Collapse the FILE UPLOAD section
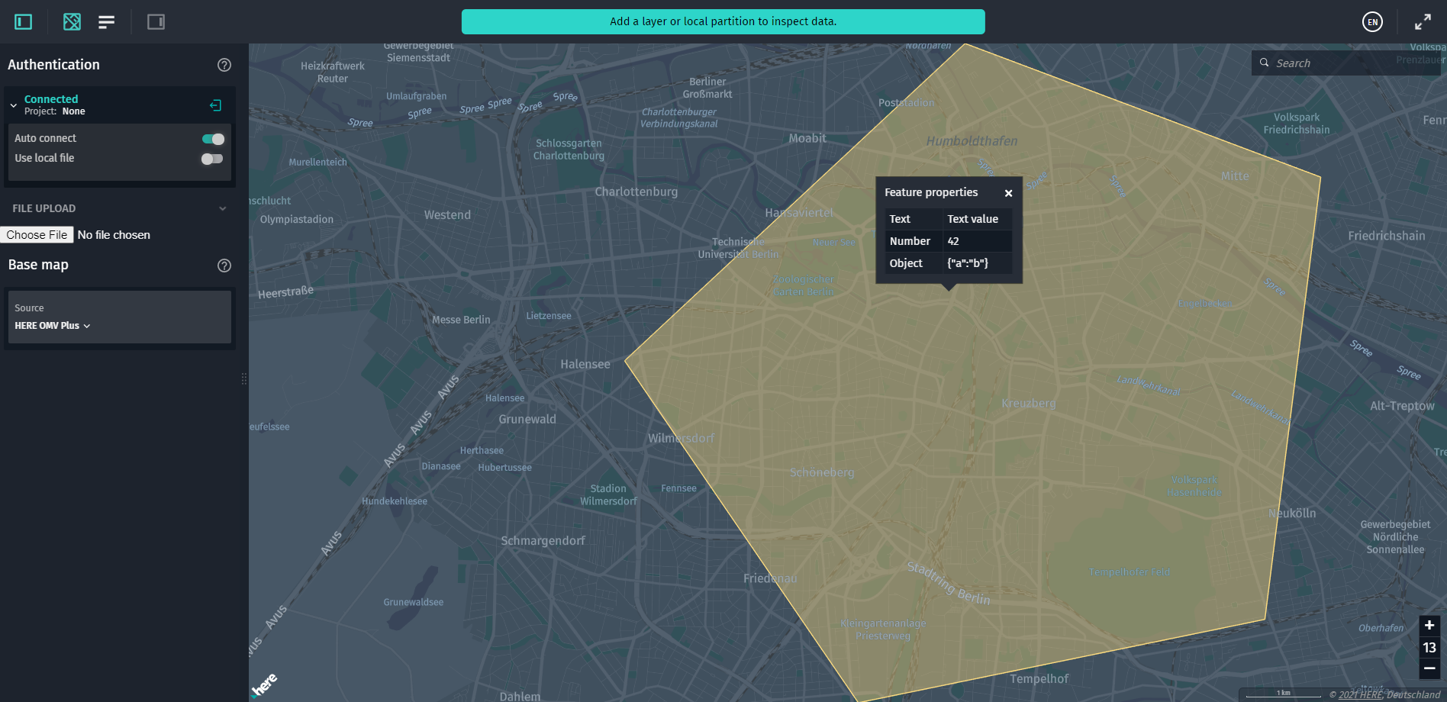The height and width of the screenshot is (702, 1447). coord(222,208)
